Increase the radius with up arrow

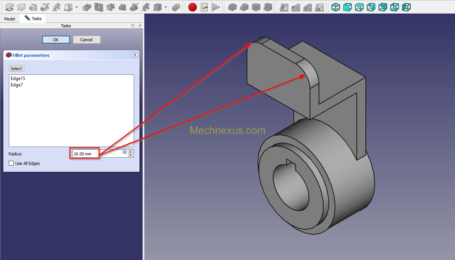pos(131,152)
